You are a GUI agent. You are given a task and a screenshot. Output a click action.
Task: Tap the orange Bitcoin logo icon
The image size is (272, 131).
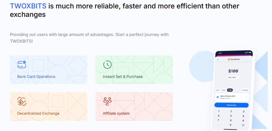(x=229, y=59)
